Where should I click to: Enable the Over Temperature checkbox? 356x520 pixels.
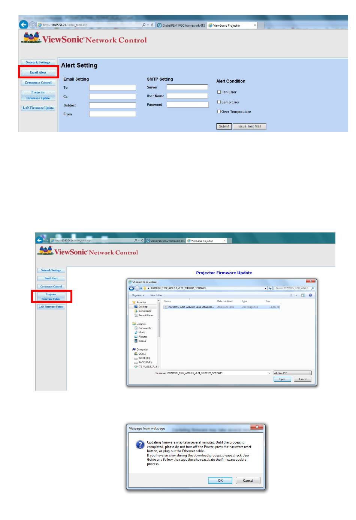click(x=219, y=111)
